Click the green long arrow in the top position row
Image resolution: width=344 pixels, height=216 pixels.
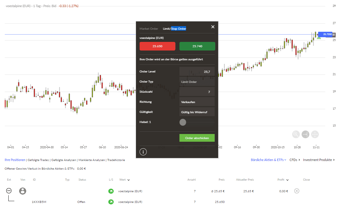pyautogui.click(x=111, y=191)
